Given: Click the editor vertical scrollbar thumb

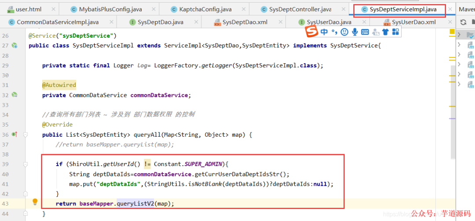Looking at the screenshot, I should point(453,112).
